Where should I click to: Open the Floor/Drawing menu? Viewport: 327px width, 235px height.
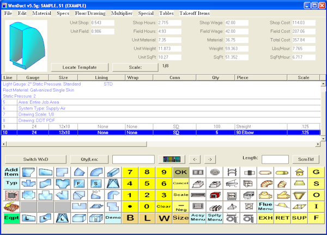pyautogui.click(x=90, y=13)
